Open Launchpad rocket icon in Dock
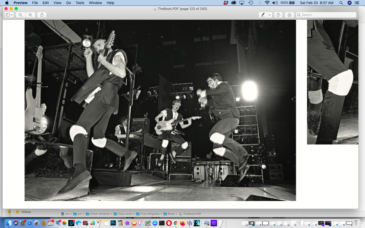This screenshot has width=365, height=228. coord(36,223)
